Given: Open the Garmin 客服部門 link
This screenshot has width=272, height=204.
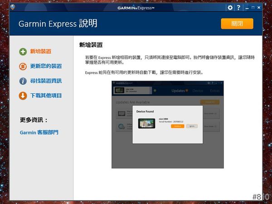Looking at the screenshot, I should (x=39, y=132).
